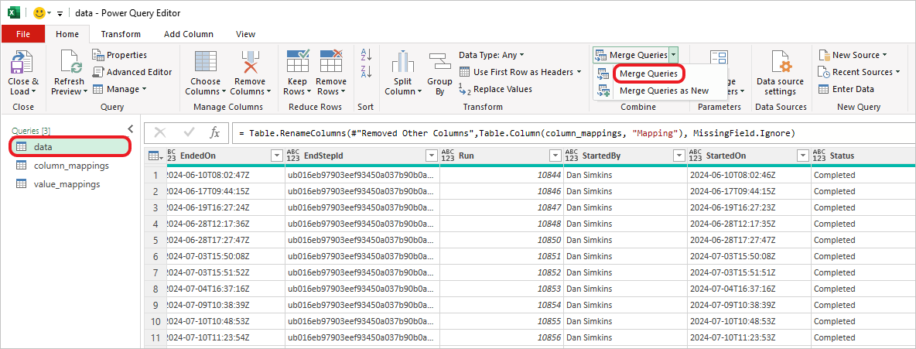Click the Choose Columns icon
916x349 pixels.
click(206, 63)
